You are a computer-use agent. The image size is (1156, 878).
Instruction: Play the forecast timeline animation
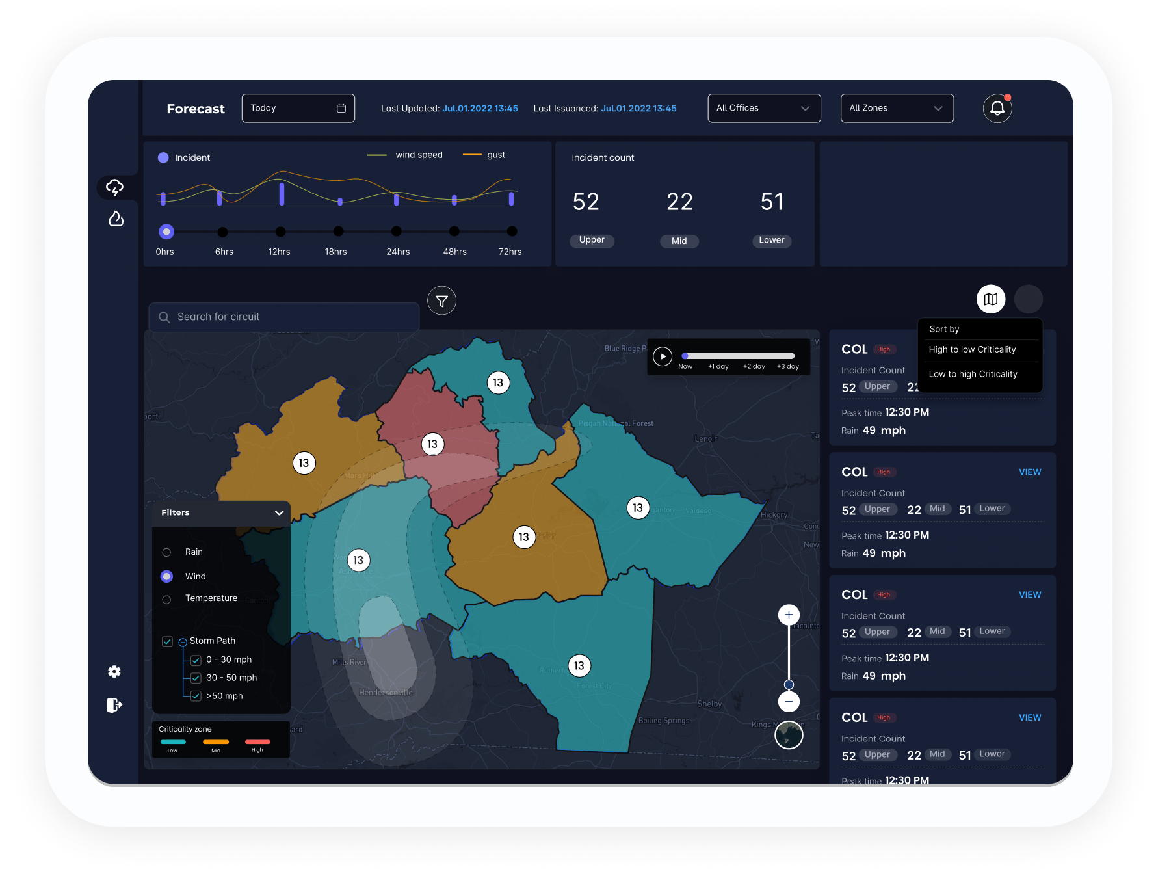coord(663,356)
